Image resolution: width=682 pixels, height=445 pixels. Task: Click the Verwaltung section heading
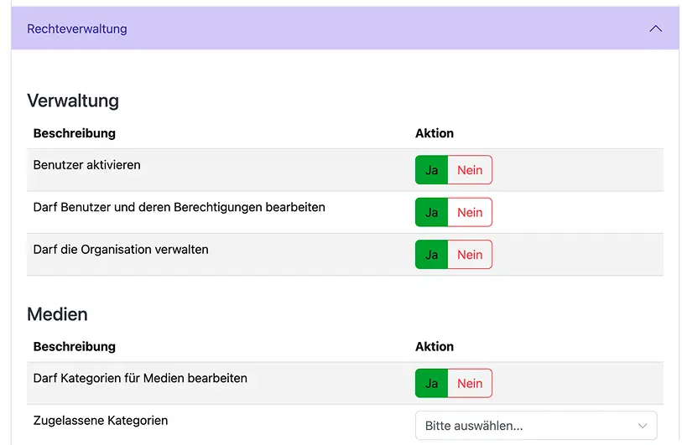click(73, 101)
